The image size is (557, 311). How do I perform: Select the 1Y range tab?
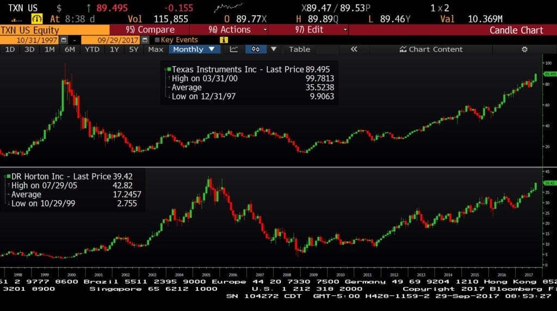coord(114,49)
